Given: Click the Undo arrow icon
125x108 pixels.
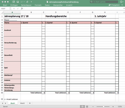Looking at the screenshot, I should (x=22, y=2).
